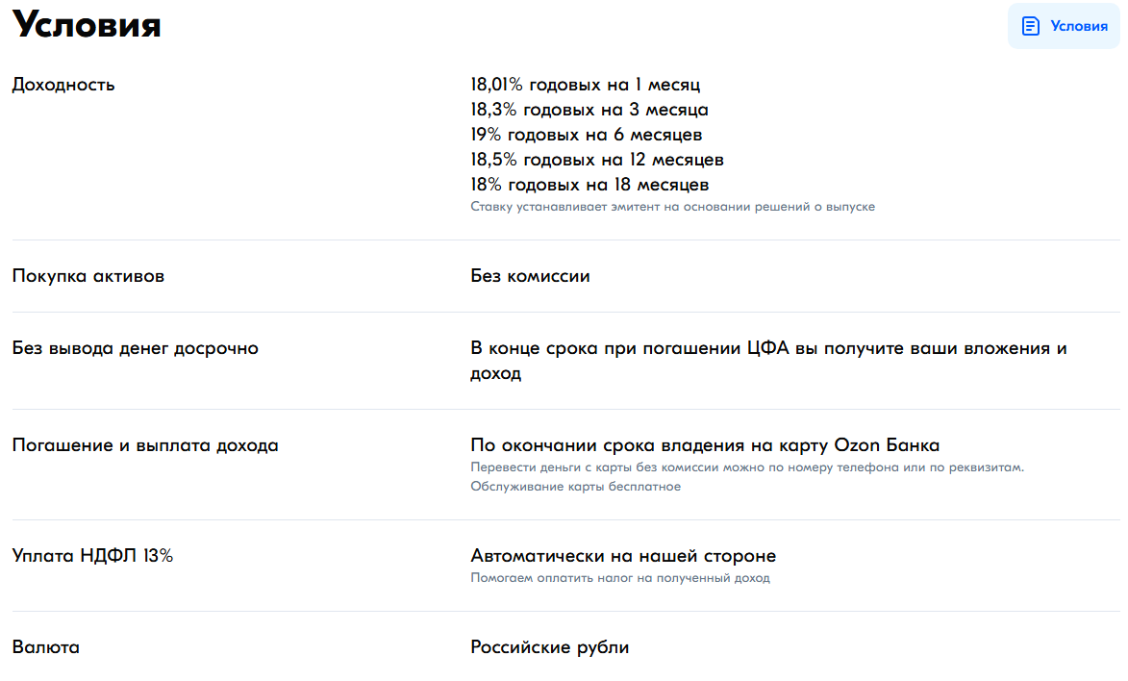
Task: Click the note about эмитент setting the rate
Action: [x=672, y=207]
